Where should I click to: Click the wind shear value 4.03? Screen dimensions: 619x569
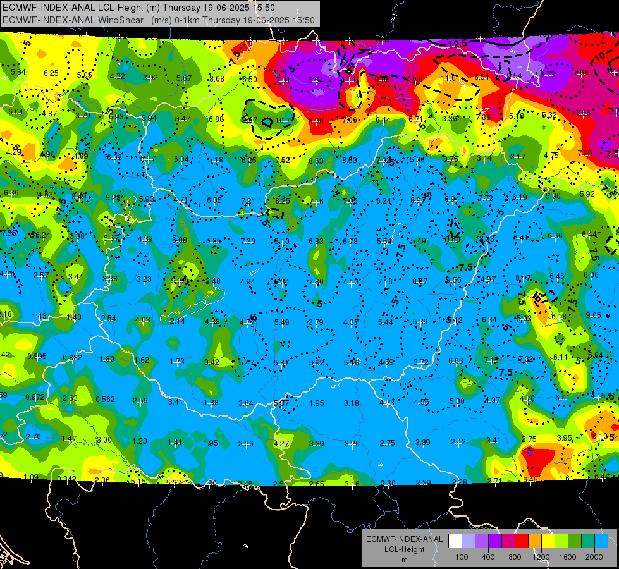[x=142, y=319]
